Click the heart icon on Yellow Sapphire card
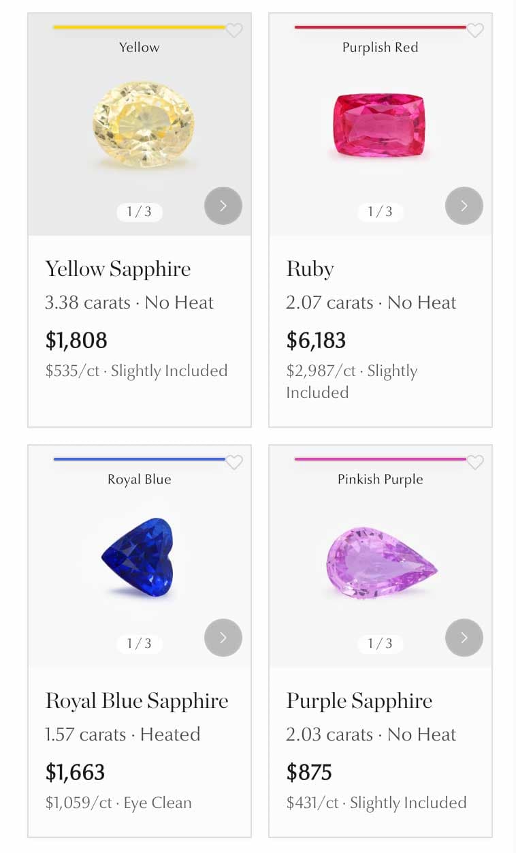Image resolution: width=516 pixels, height=853 pixels. pos(234,31)
